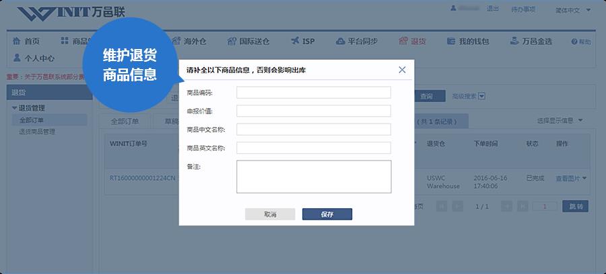The height and width of the screenshot is (274, 606).
Task: Close the product info dialog
Action: pyautogui.click(x=402, y=70)
